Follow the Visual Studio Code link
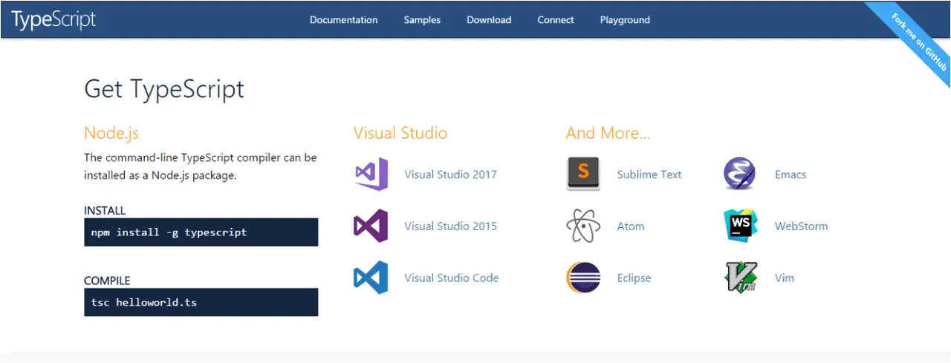Image resolution: width=951 pixels, height=363 pixels. [452, 278]
